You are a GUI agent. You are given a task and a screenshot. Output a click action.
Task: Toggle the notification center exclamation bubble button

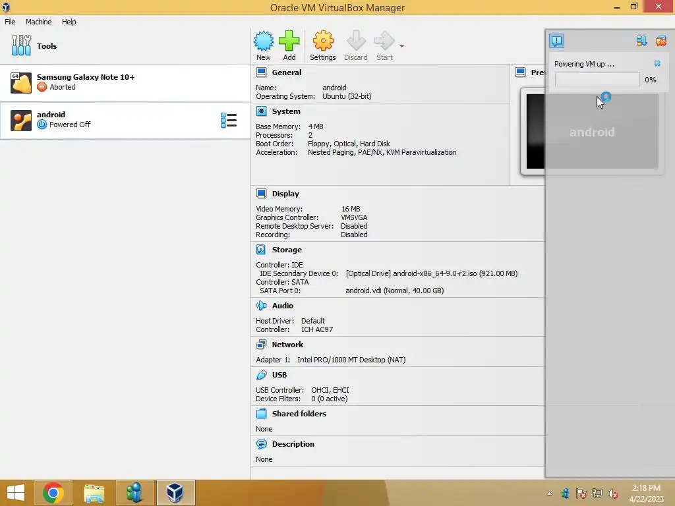556,41
